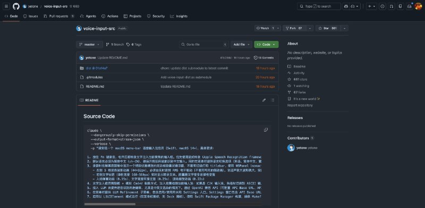
Task: Open the voice-input-src breadcrumb link
Action: click(x=56, y=6)
